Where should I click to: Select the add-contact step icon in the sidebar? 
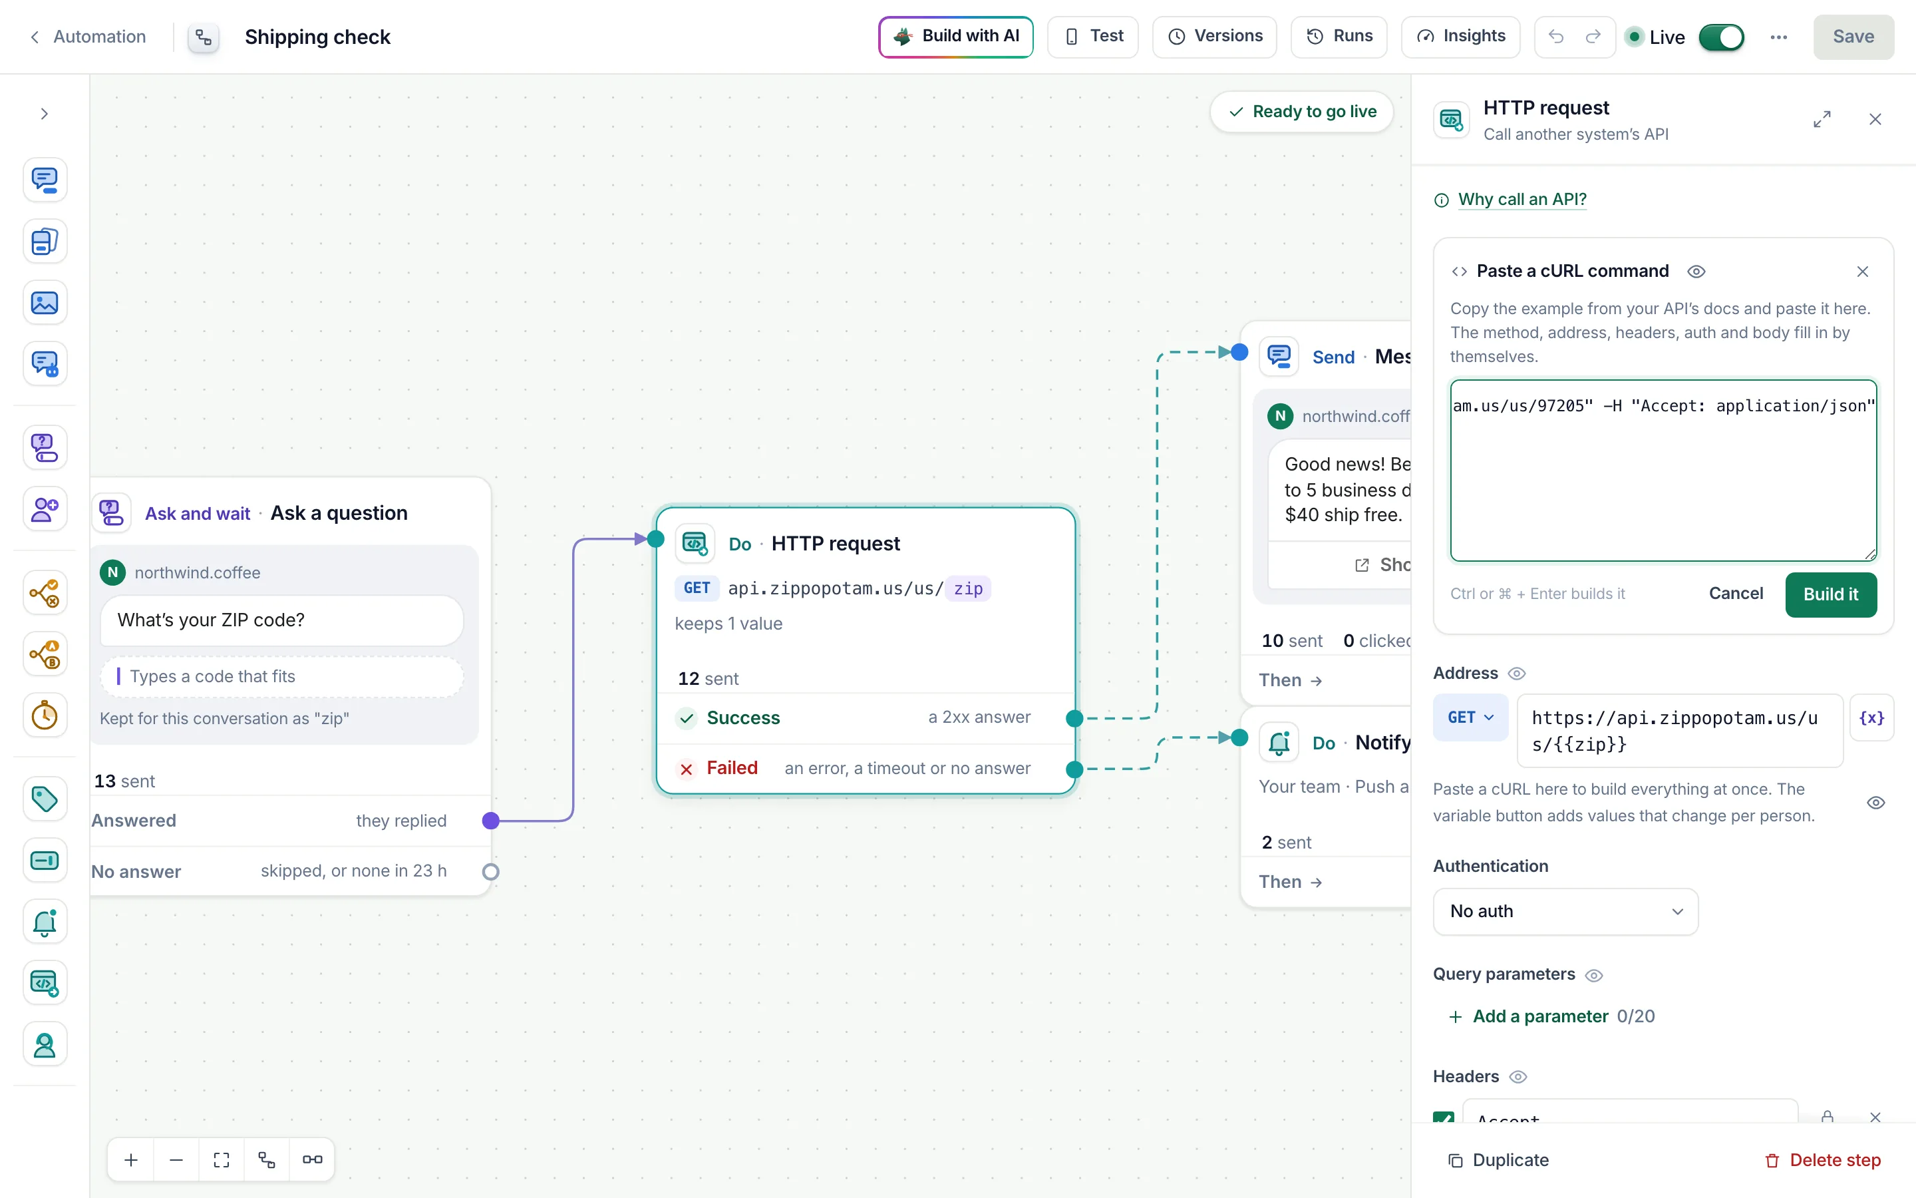point(45,508)
